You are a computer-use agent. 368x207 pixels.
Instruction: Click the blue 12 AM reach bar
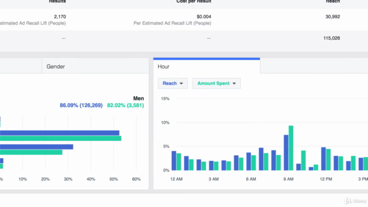tap(174, 160)
